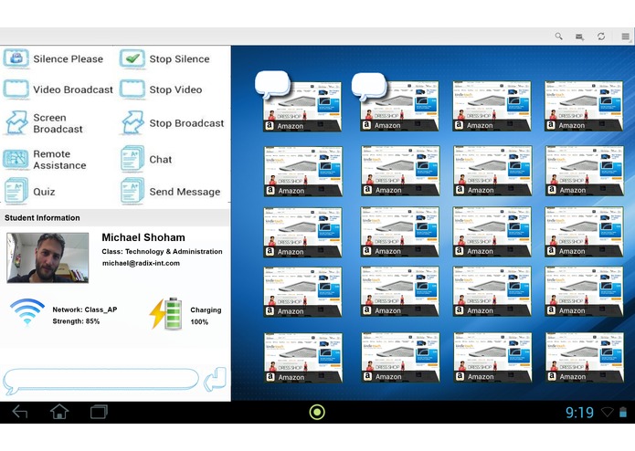Select second student screen in third row
Screen dimensions: 635x451
[x=399, y=232]
